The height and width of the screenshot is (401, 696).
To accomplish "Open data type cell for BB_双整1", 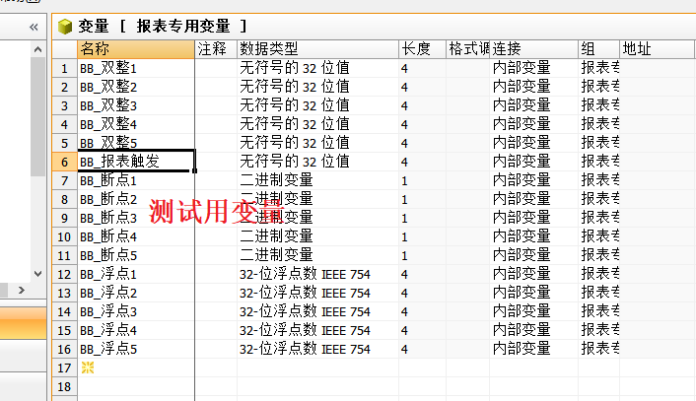I will pos(316,68).
